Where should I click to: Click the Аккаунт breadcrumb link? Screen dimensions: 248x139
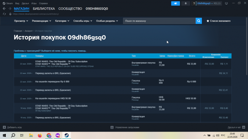pos(28,31)
